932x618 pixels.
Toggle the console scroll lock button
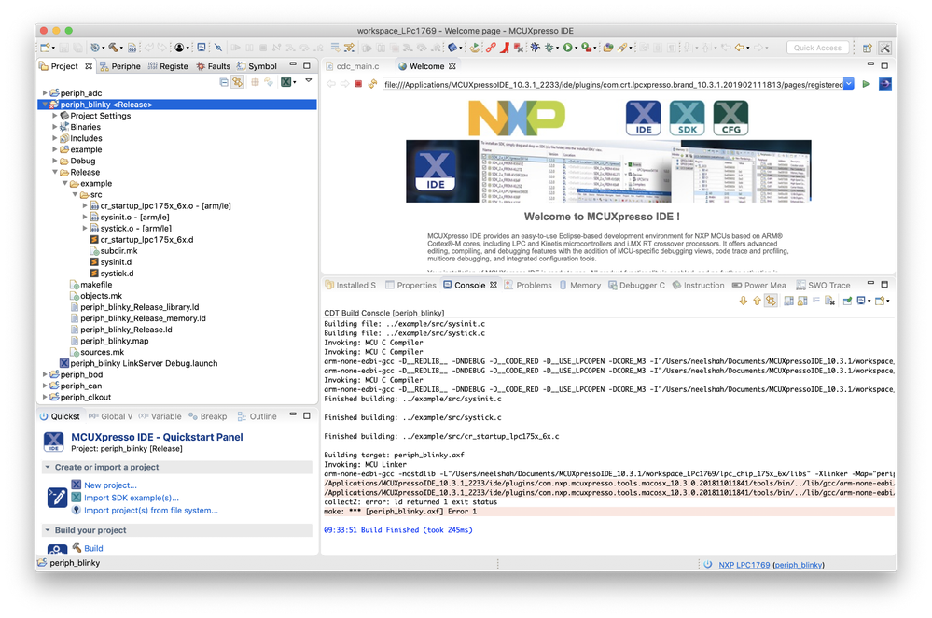(802, 301)
